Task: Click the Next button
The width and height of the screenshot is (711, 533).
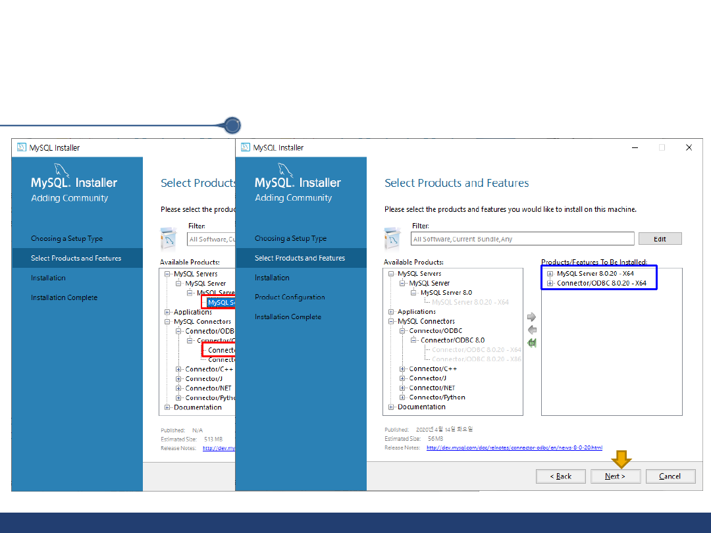Action: [615, 476]
